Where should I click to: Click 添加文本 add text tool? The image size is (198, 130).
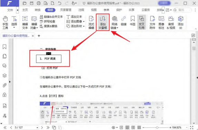click(74, 17)
